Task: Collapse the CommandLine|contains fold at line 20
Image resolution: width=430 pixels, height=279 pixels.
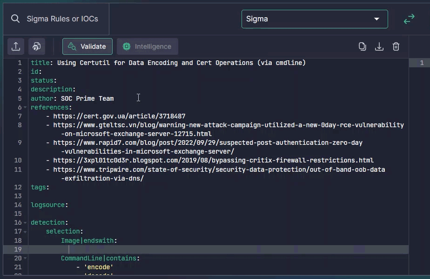Action: (25, 259)
